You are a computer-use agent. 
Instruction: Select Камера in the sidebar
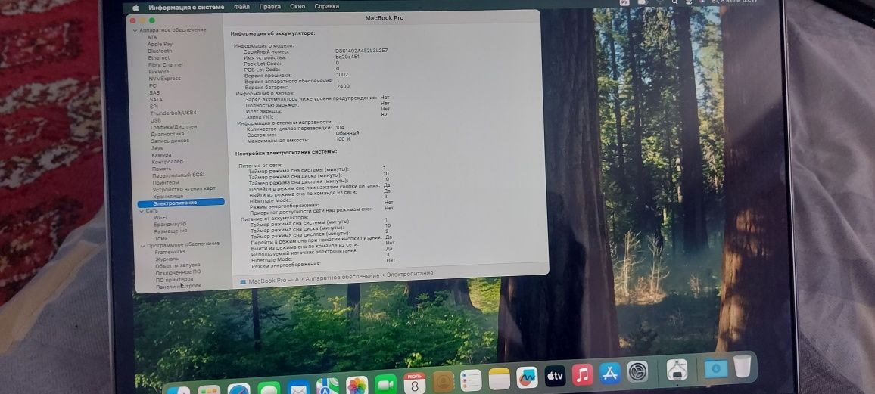click(162, 155)
